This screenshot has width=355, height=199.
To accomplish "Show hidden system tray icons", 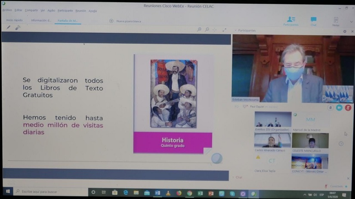I will coord(305,195).
